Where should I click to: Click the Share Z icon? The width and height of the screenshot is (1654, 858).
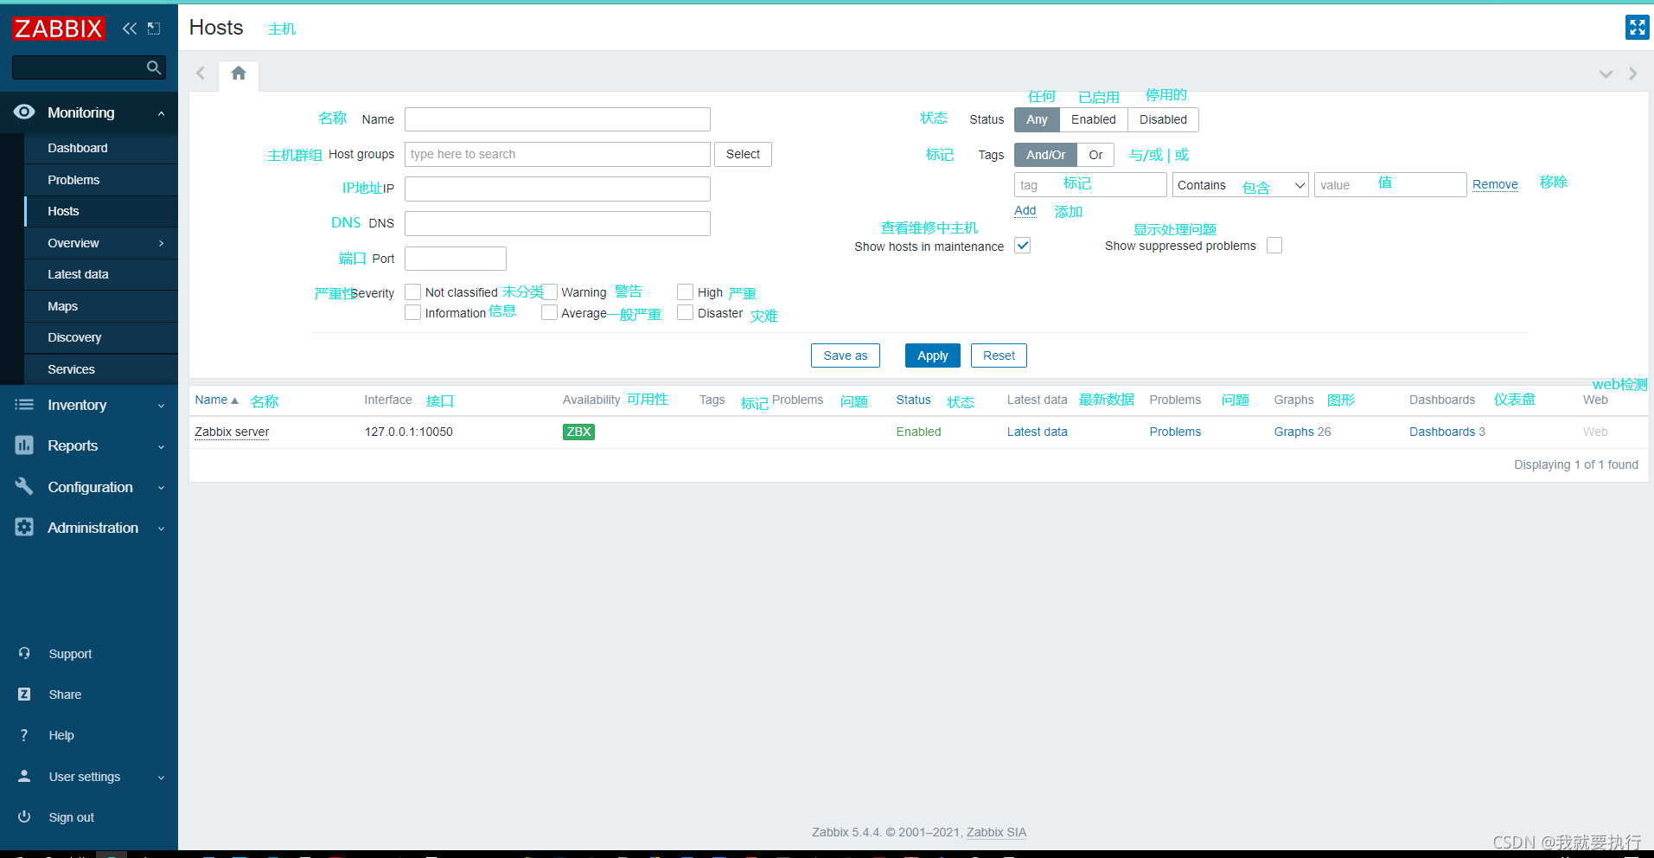point(24,695)
